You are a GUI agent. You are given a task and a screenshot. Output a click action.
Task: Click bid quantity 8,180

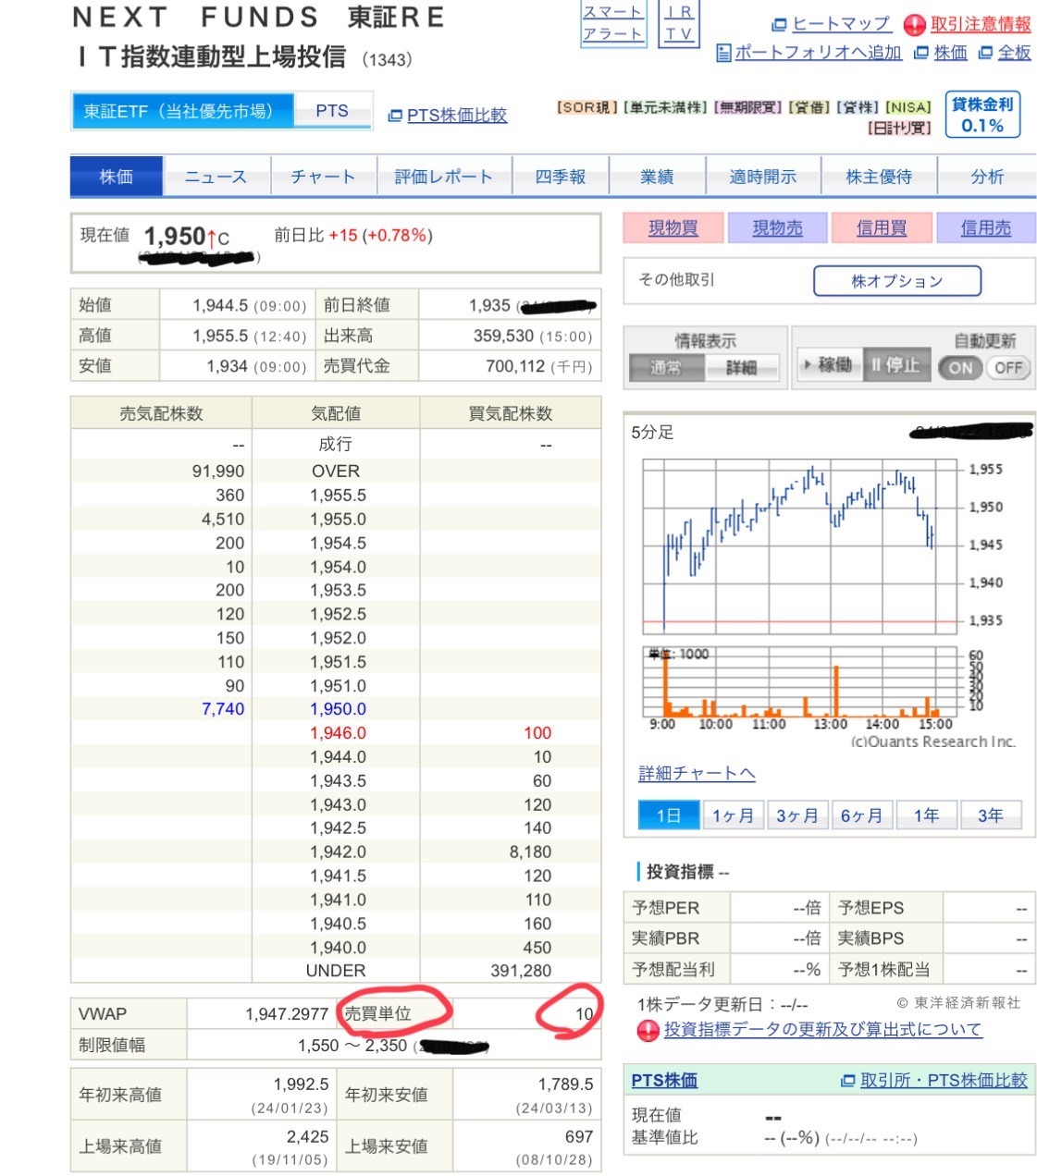530,852
